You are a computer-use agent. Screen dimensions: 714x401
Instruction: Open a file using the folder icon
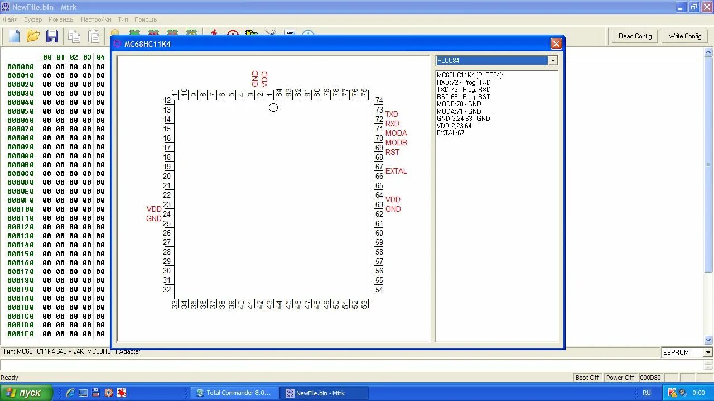pos(33,36)
